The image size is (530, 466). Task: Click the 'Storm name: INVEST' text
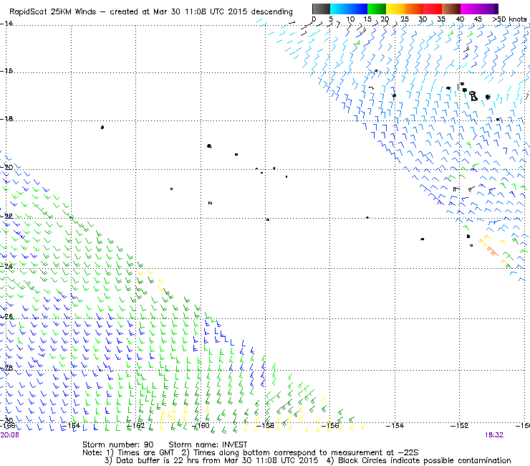click(208, 444)
